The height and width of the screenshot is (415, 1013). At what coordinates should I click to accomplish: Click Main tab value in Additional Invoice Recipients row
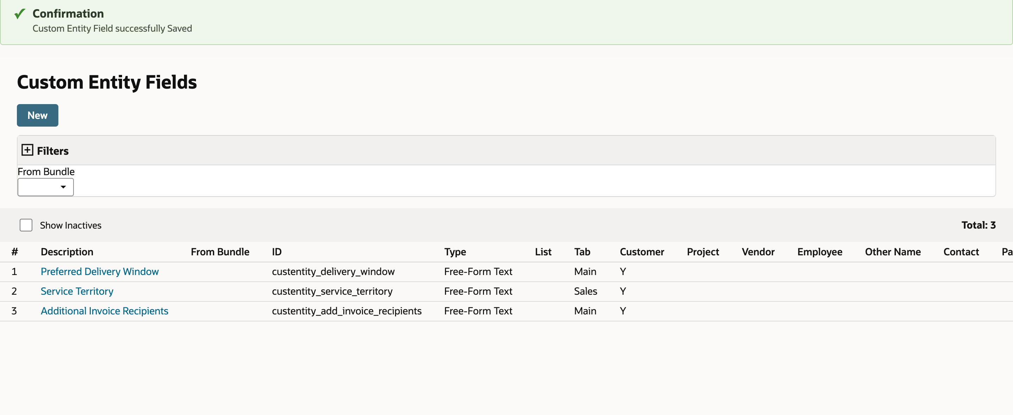point(585,311)
